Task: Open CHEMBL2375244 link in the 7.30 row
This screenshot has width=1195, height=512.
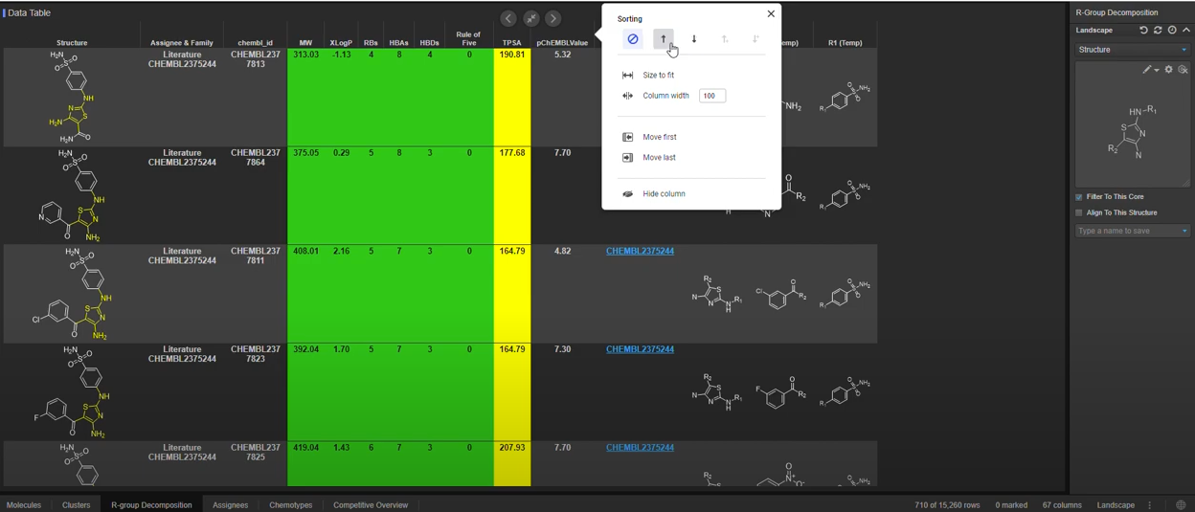Action: pyautogui.click(x=640, y=349)
